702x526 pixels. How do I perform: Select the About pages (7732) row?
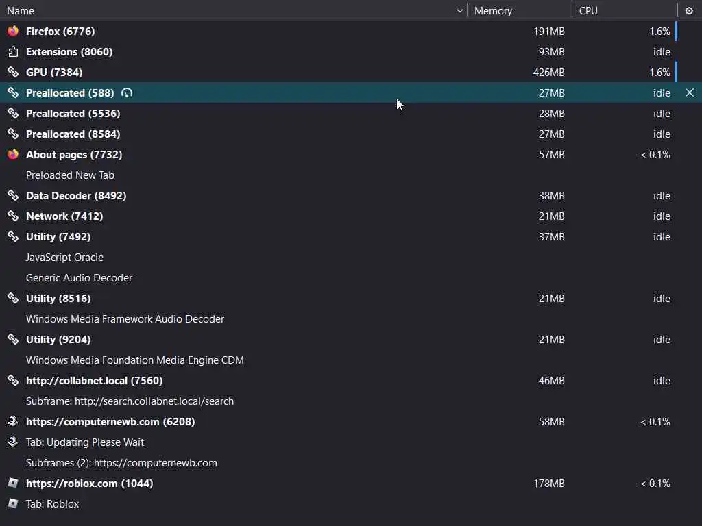[x=351, y=154]
